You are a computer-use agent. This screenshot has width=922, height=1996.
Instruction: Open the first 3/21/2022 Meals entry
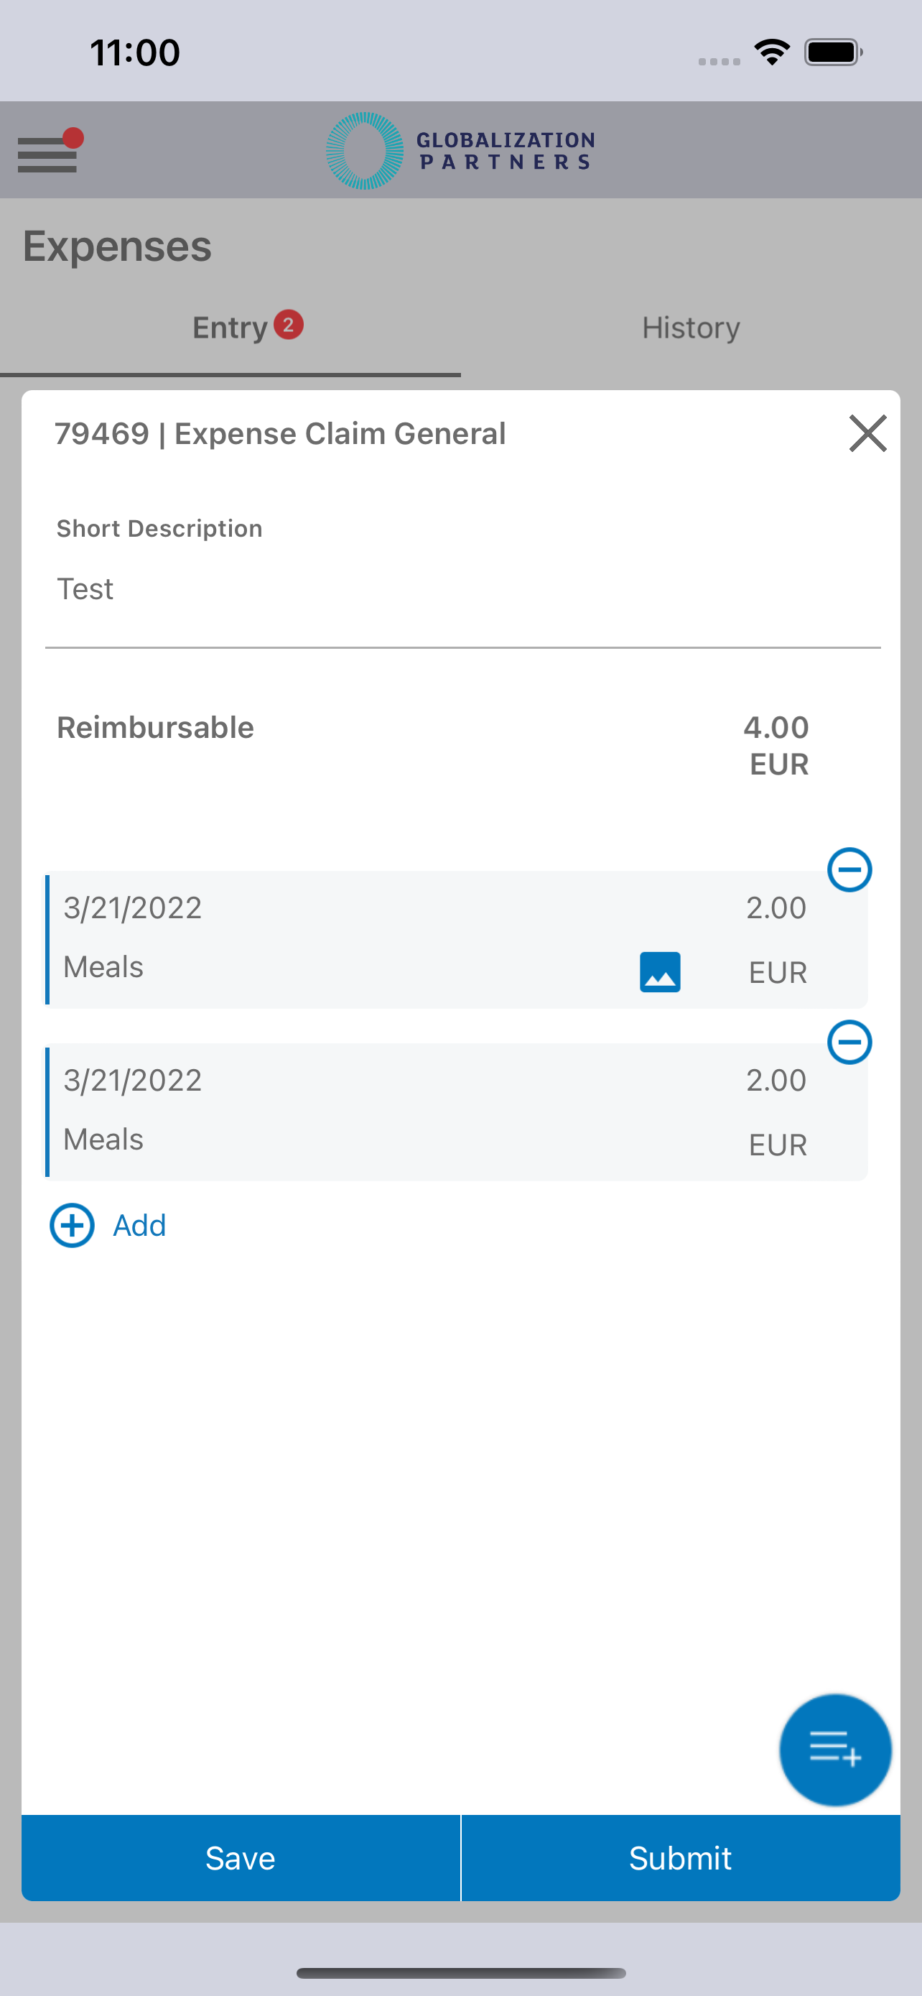pyautogui.click(x=348, y=939)
